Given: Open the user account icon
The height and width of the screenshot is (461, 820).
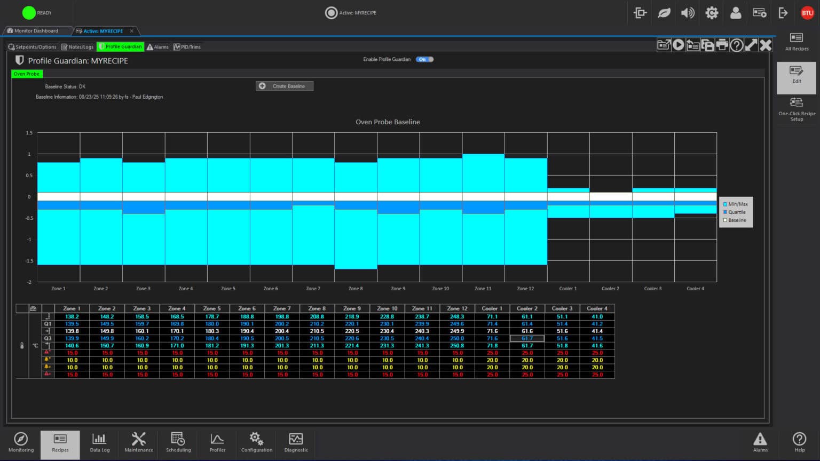Looking at the screenshot, I should pyautogui.click(x=735, y=13).
